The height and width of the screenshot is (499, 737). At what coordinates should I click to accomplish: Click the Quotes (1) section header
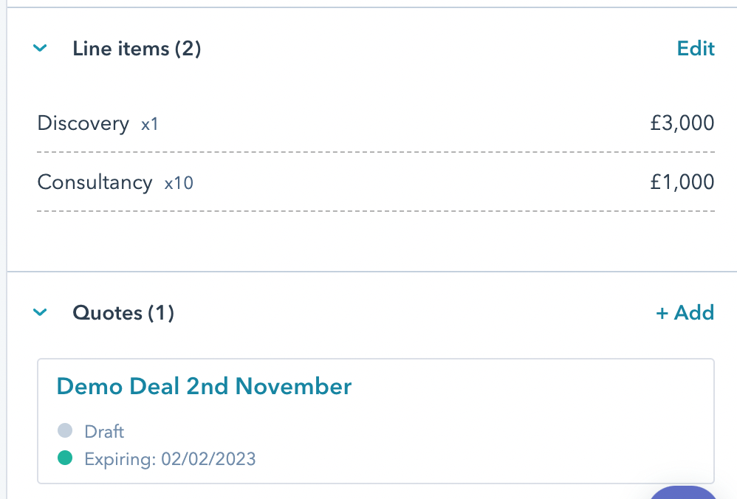[x=123, y=312]
